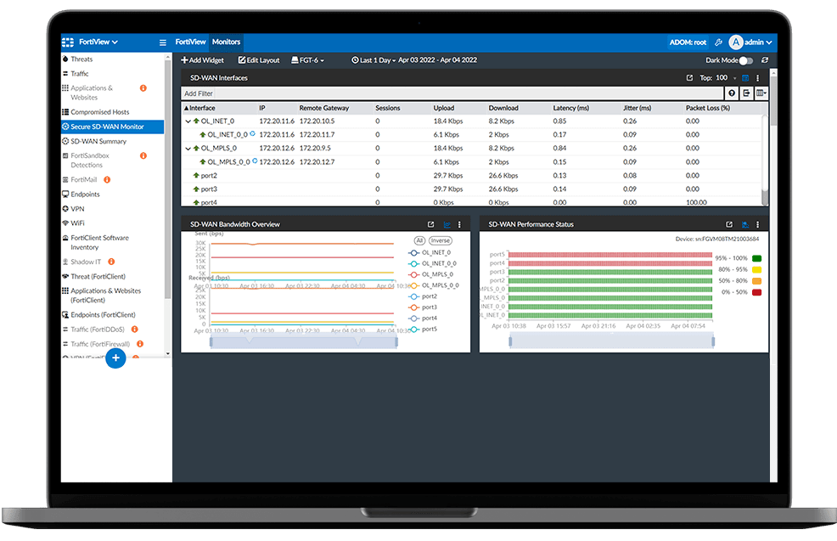Click the Performance Status time range slider

pos(611,341)
